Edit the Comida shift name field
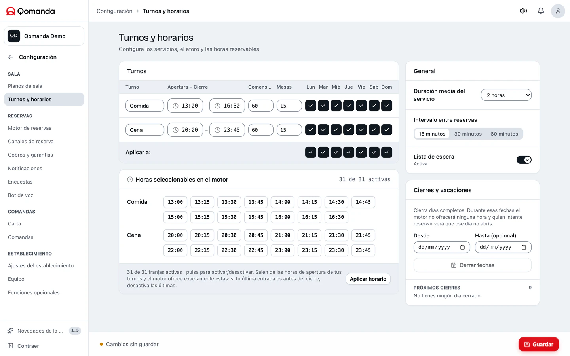570x356 pixels. pos(145,106)
